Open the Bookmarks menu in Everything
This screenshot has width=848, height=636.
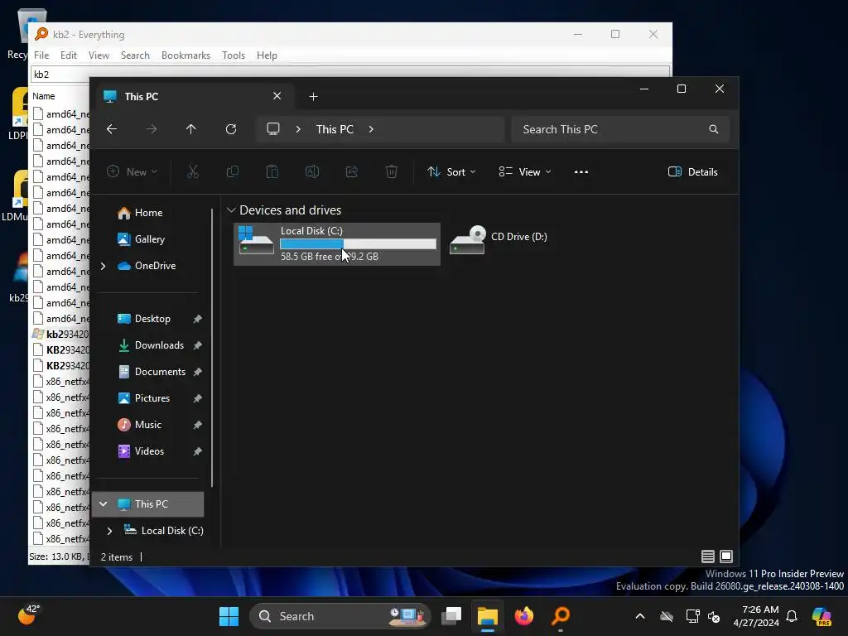pos(186,55)
